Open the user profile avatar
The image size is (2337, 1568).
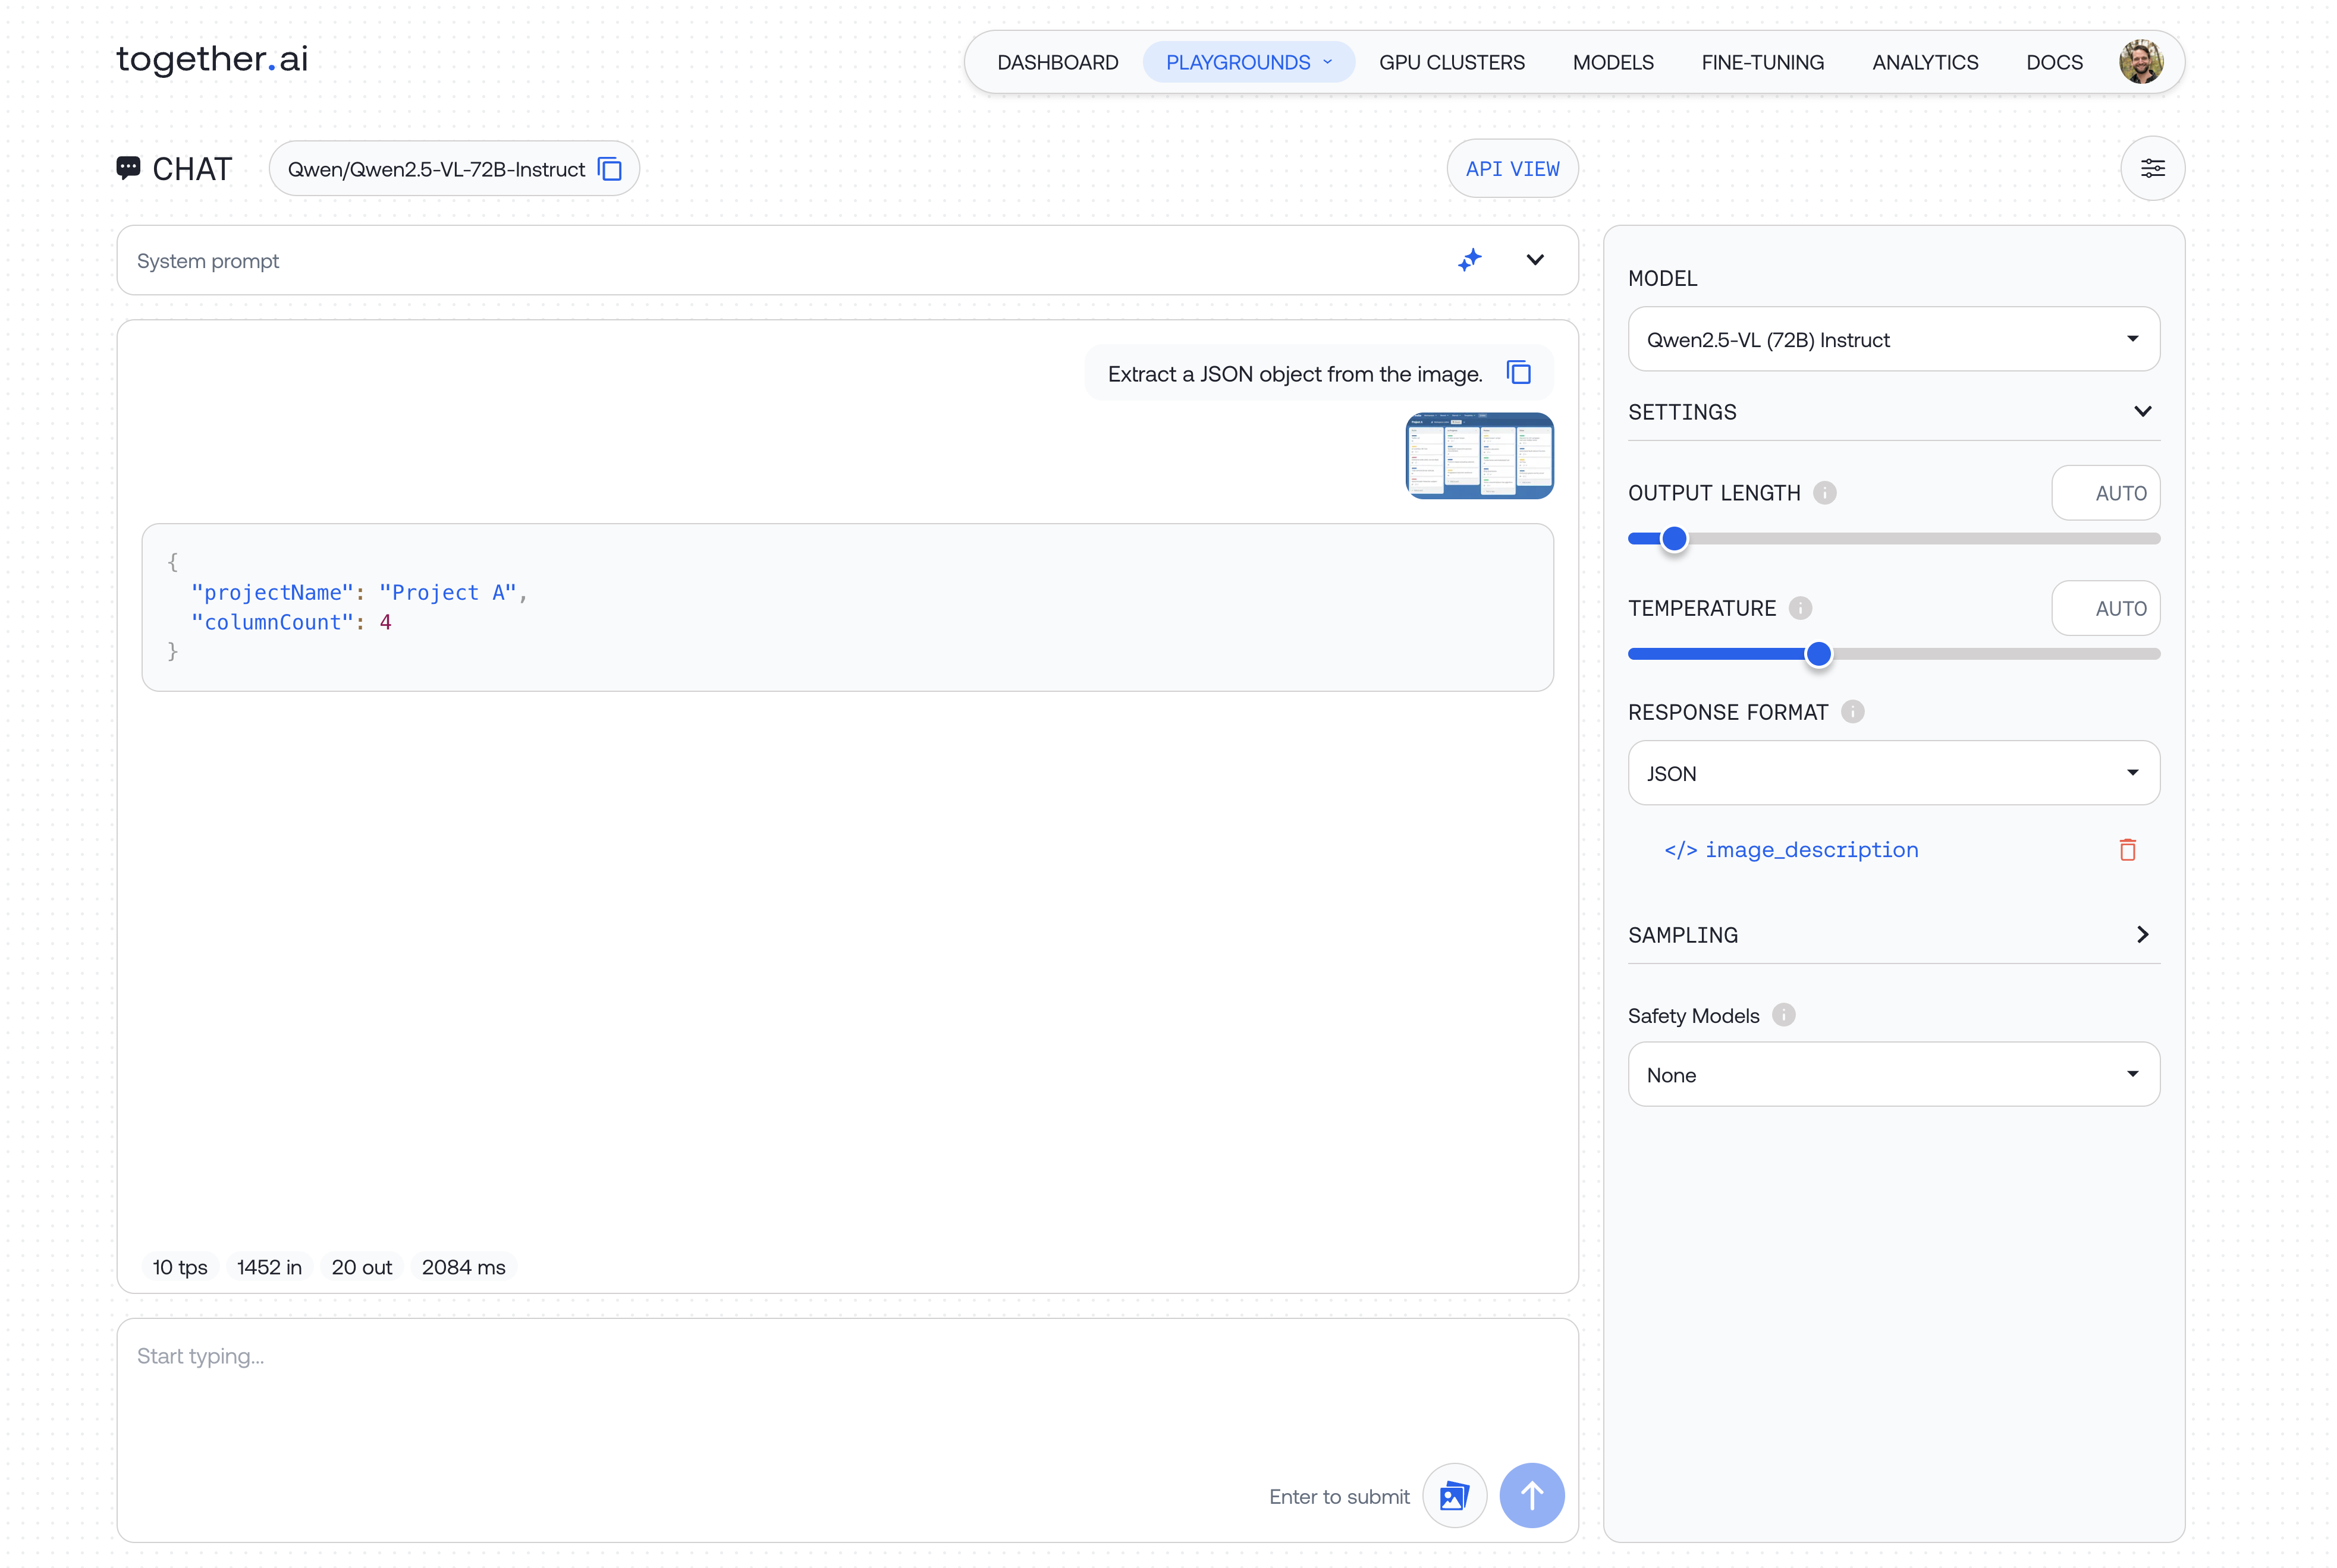(x=2140, y=62)
